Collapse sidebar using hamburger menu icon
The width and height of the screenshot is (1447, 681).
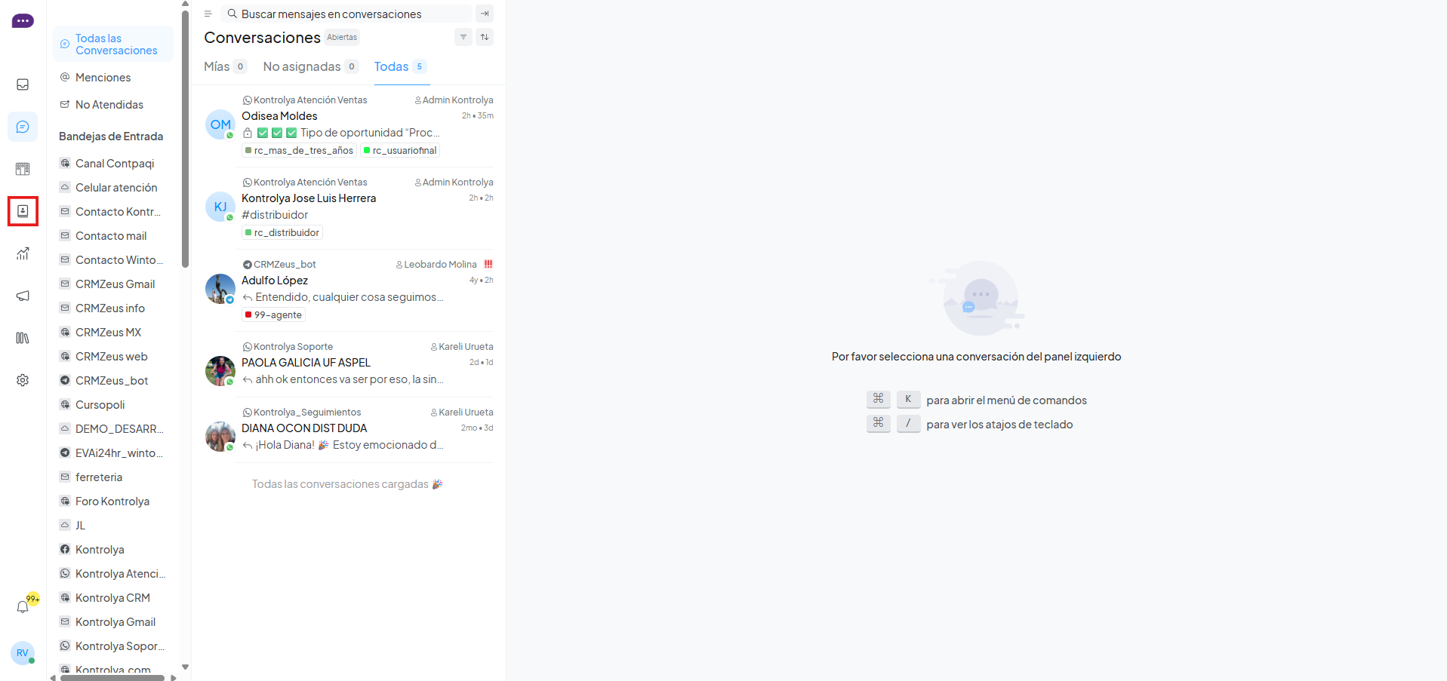coord(208,14)
